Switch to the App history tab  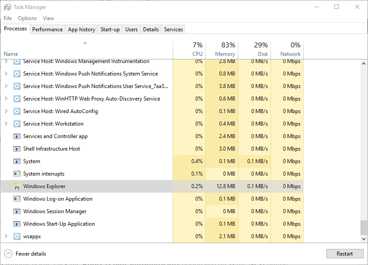point(81,29)
